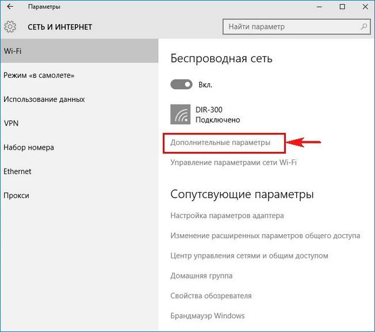
Task: Open Настройка параметров адаптера link
Action: point(227,216)
